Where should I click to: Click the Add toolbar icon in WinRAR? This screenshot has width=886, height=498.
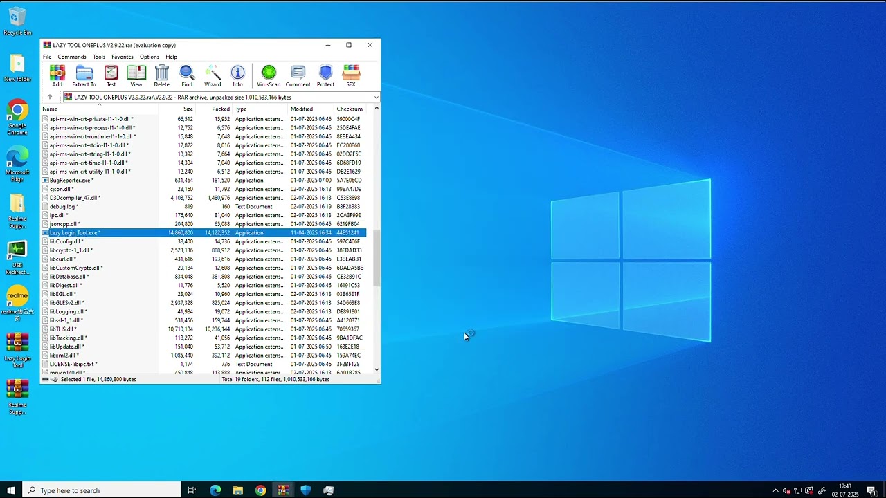click(57, 76)
